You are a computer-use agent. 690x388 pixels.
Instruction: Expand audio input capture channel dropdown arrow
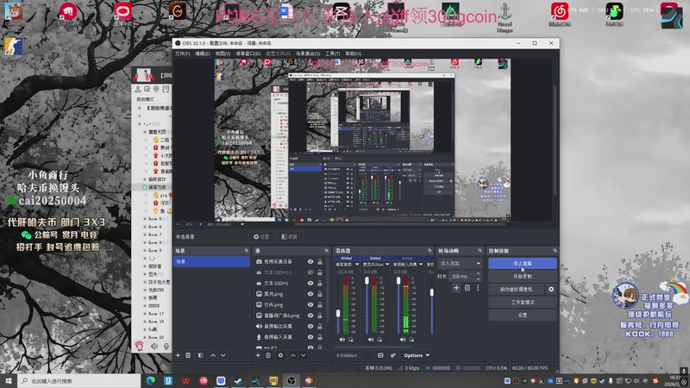420,265
